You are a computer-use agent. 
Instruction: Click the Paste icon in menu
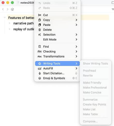[x=40, y=25]
